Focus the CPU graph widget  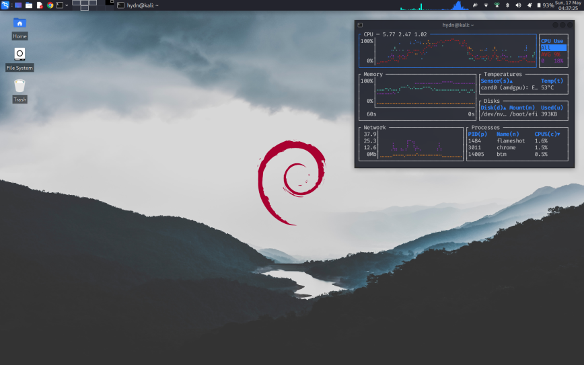[x=447, y=50]
